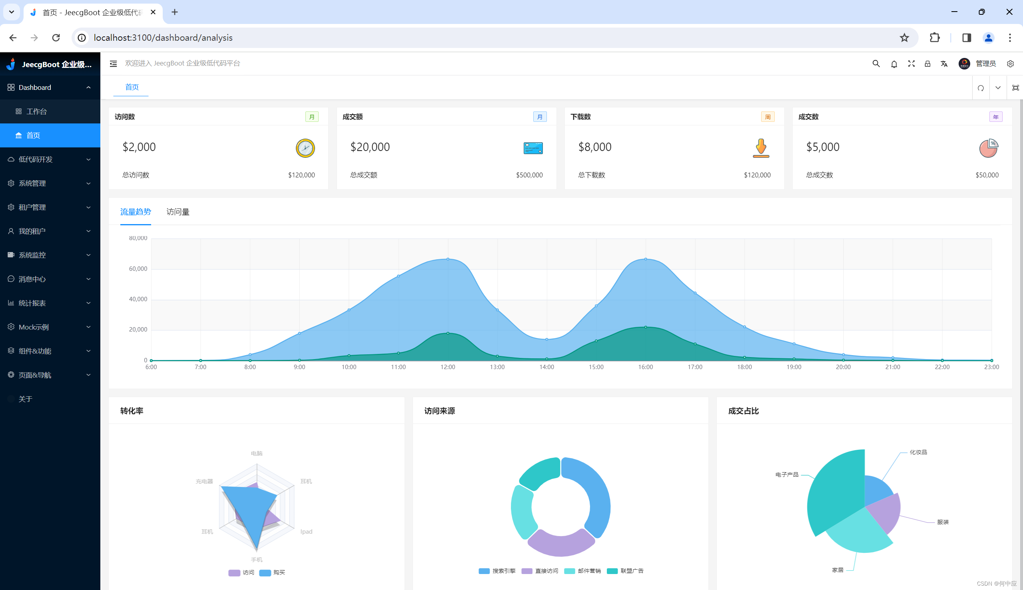This screenshot has width=1023, height=590.
Task: Click the lock screen icon
Action: pyautogui.click(x=927, y=64)
